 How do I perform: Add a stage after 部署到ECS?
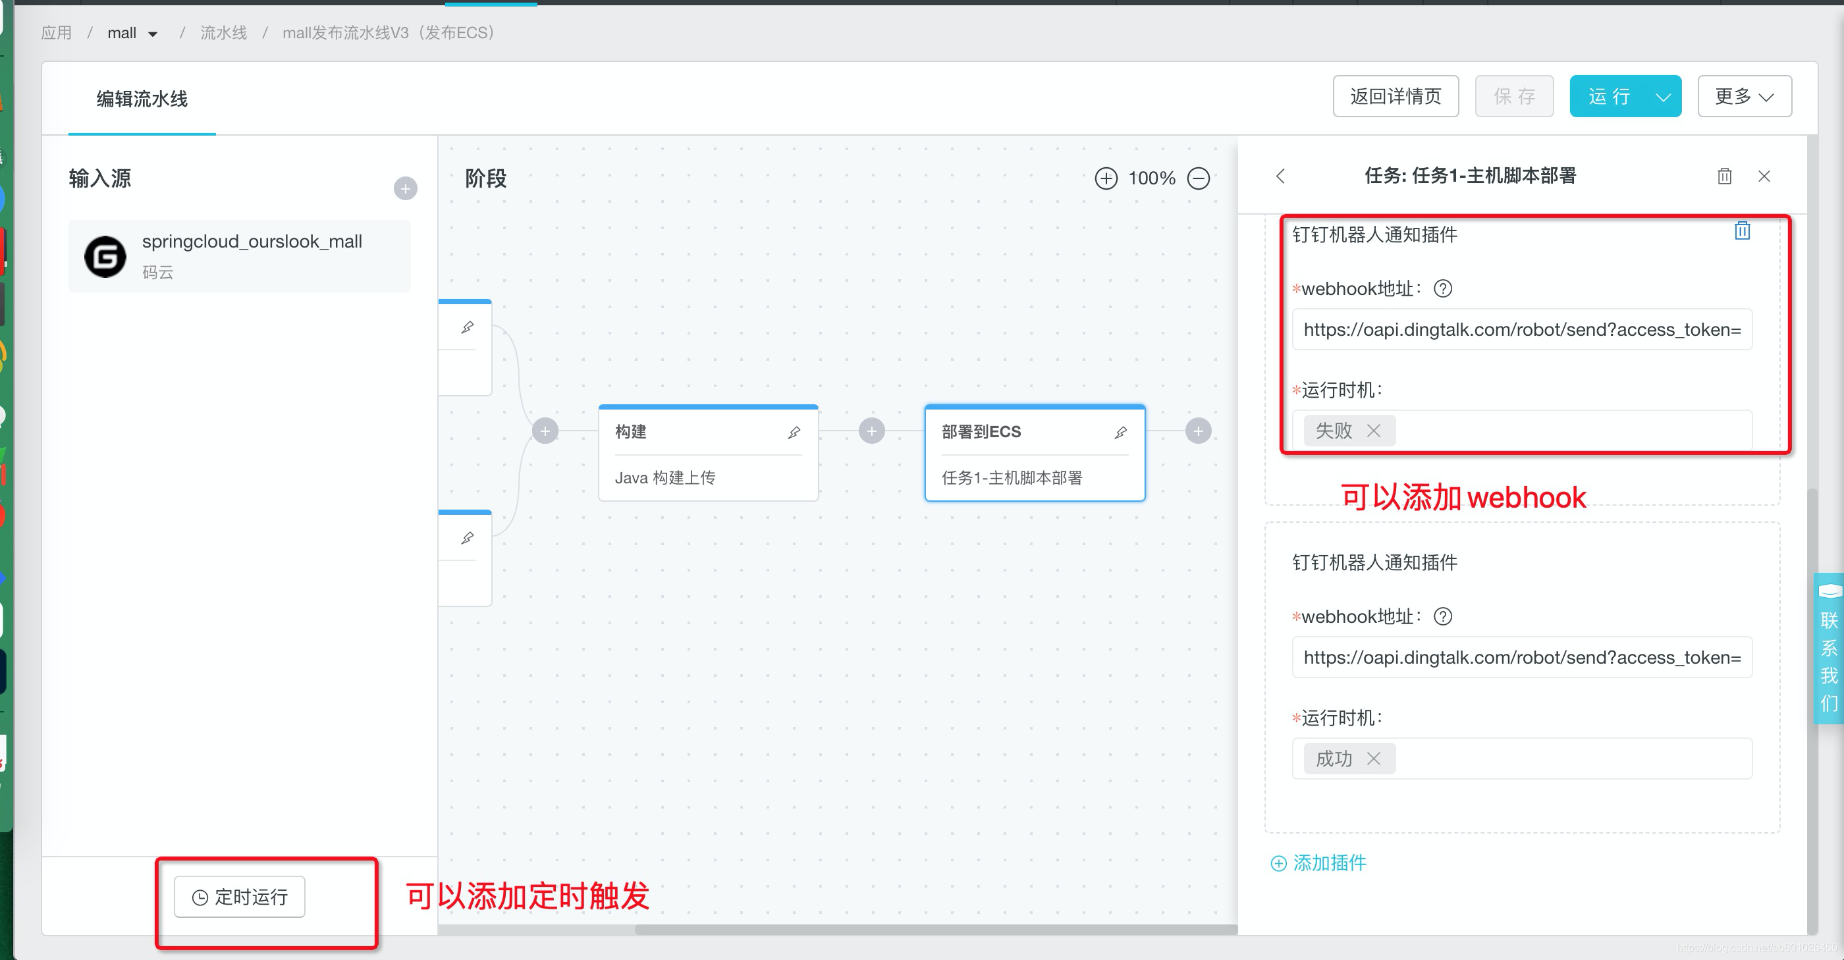(x=1199, y=431)
